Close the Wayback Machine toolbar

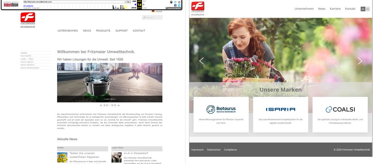click(179, 2)
